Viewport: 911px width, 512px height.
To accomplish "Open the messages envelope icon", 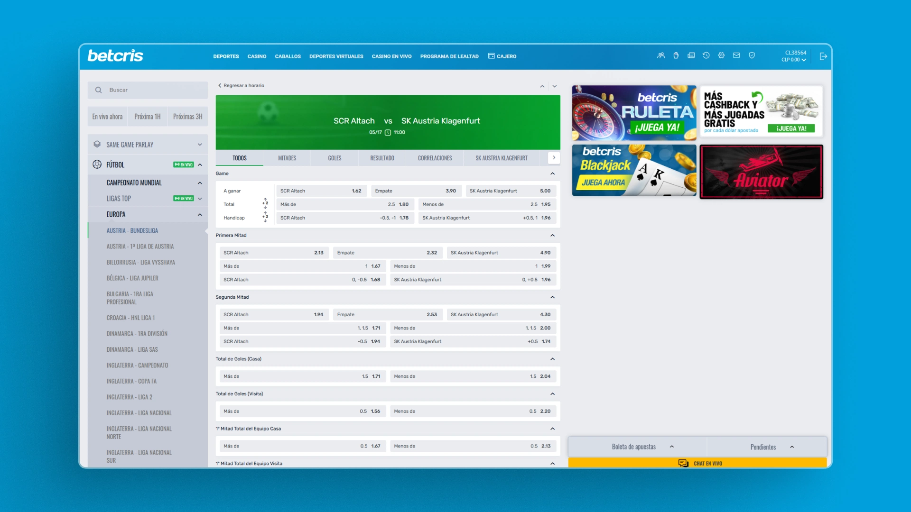I will tap(736, 55).
